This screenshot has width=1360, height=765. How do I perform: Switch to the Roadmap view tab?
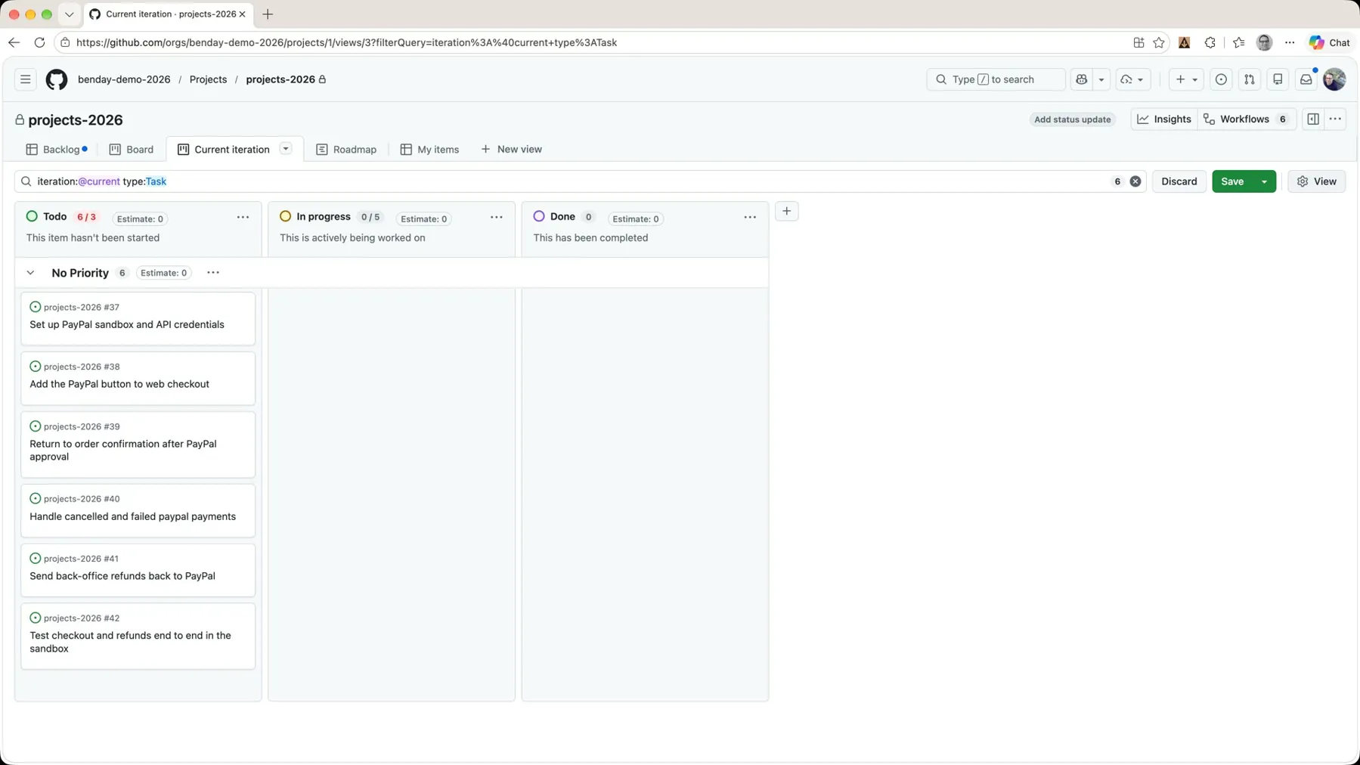346,150
